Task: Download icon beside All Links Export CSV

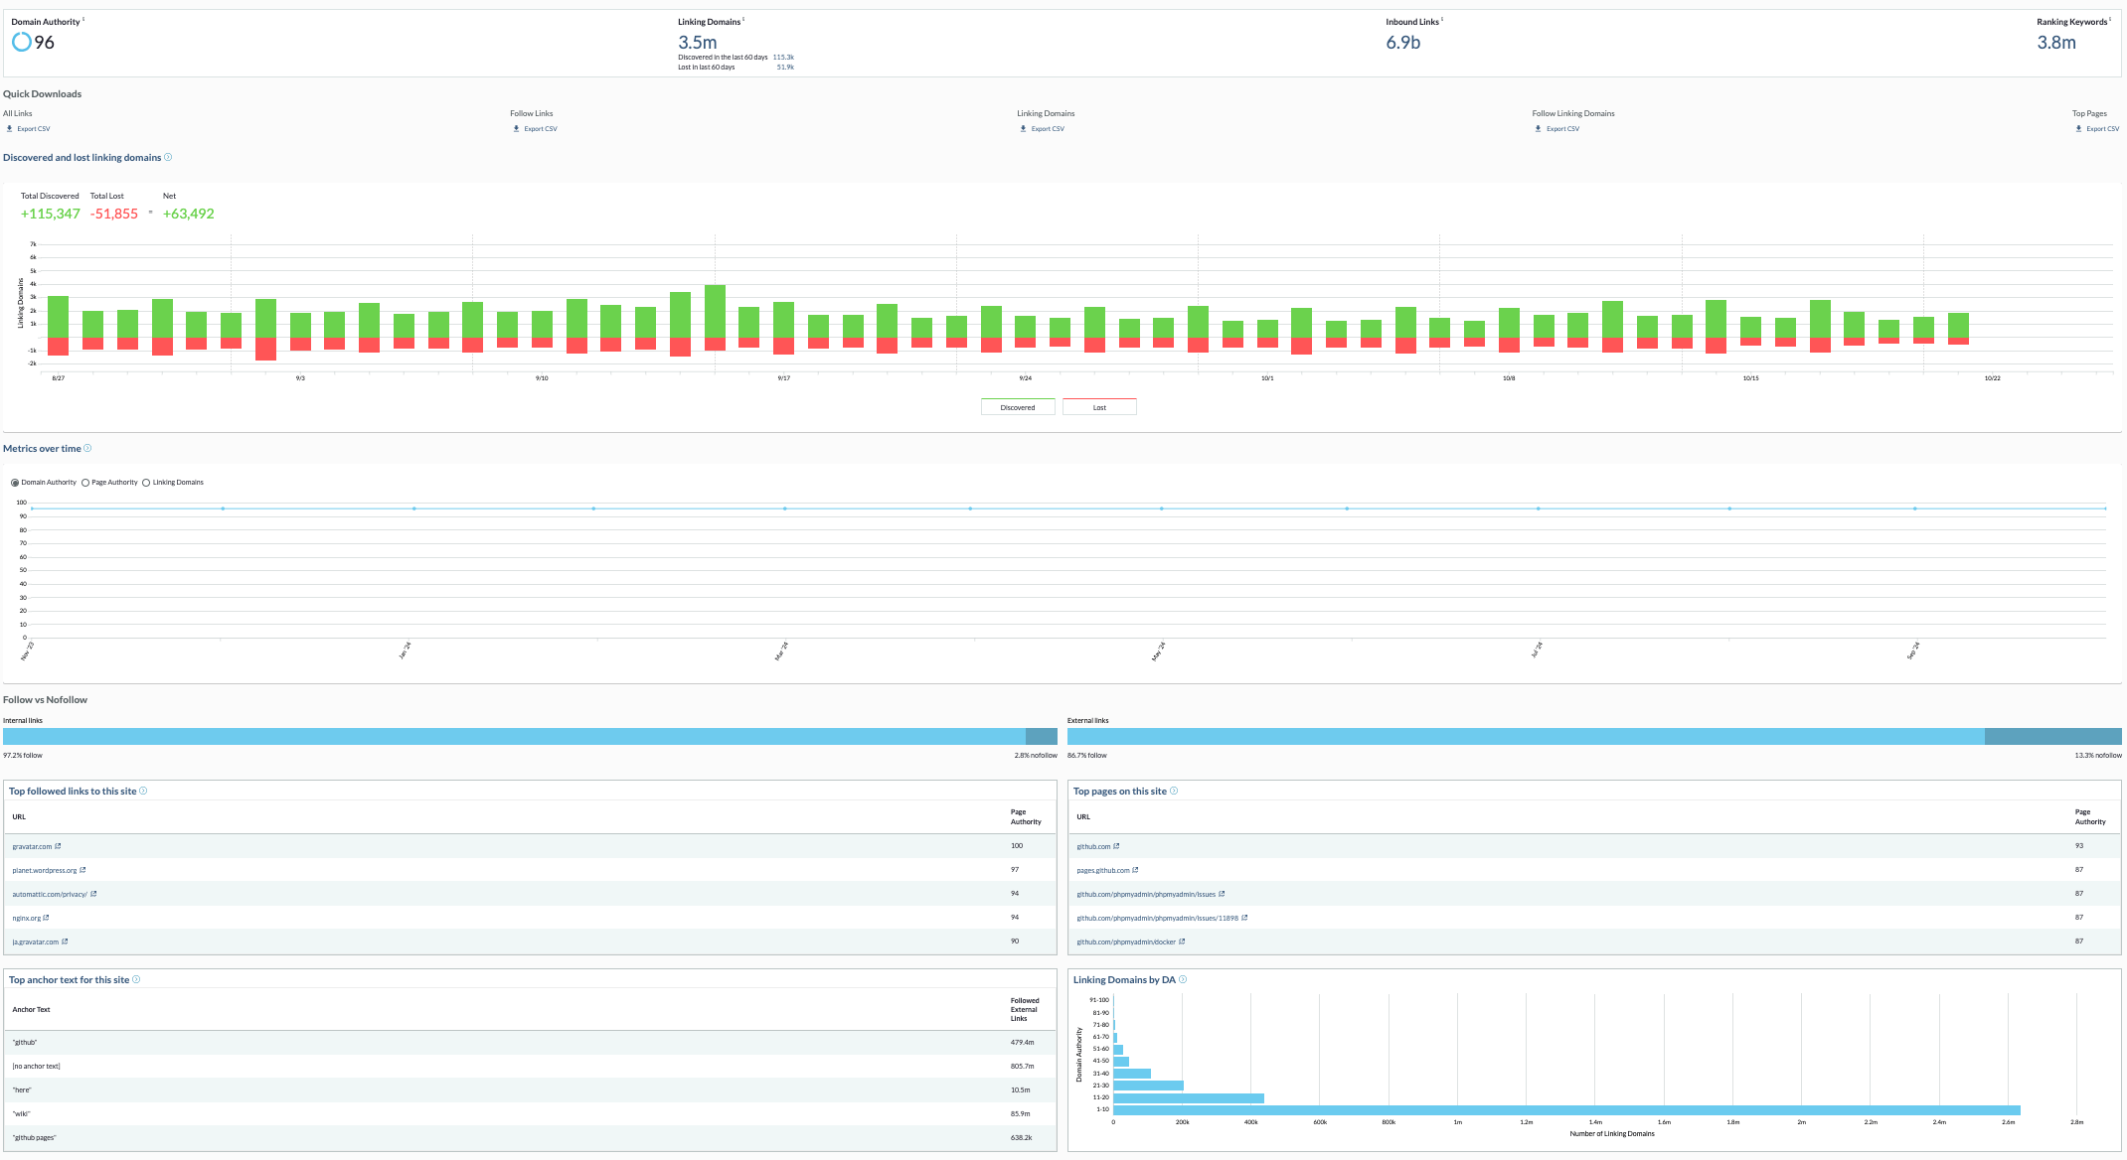Action: click(x=10, y=129)
